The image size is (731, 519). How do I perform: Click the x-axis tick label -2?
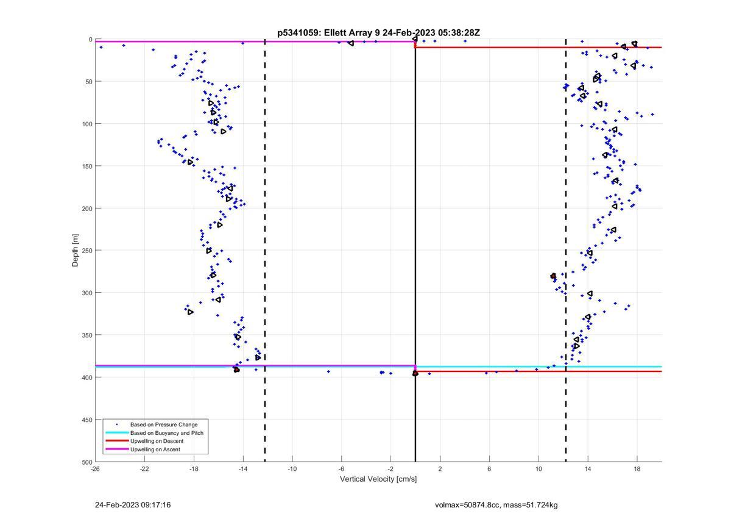click(390, 469)
